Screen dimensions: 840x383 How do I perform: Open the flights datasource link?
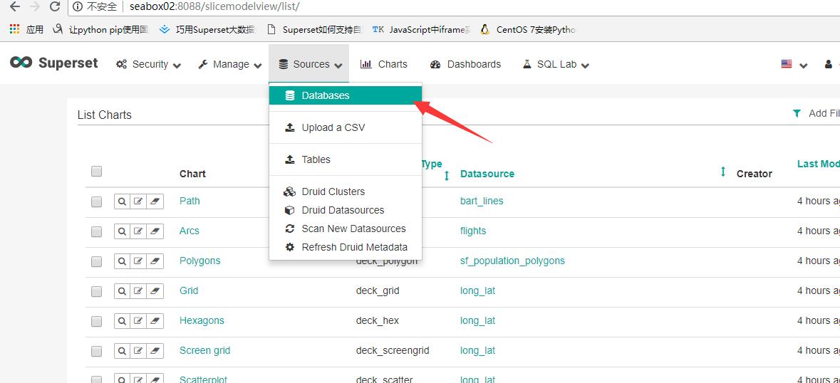(x=473, y=231)
